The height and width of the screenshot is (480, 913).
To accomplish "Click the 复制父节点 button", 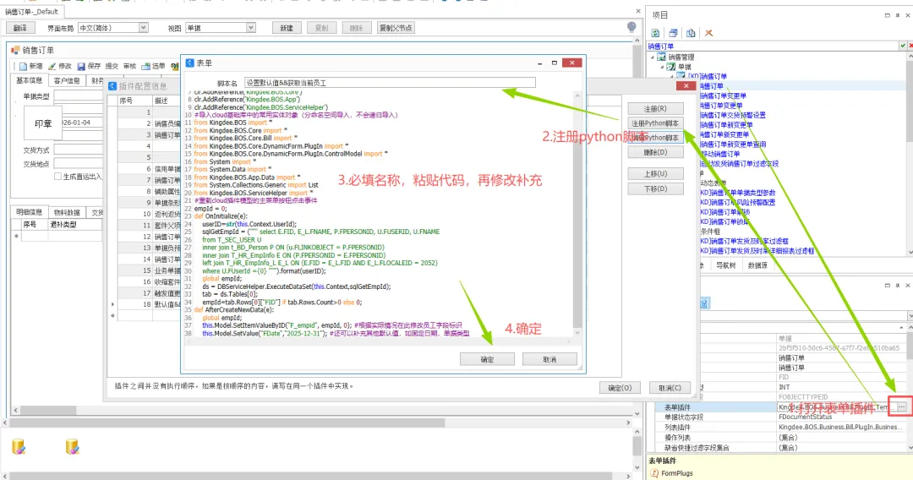I will [x=396, y=27].
